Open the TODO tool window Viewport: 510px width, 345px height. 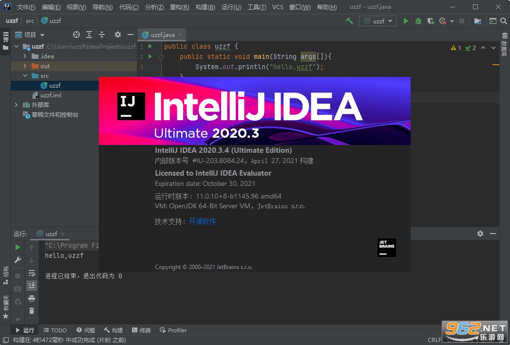click(x=55, y=330)
